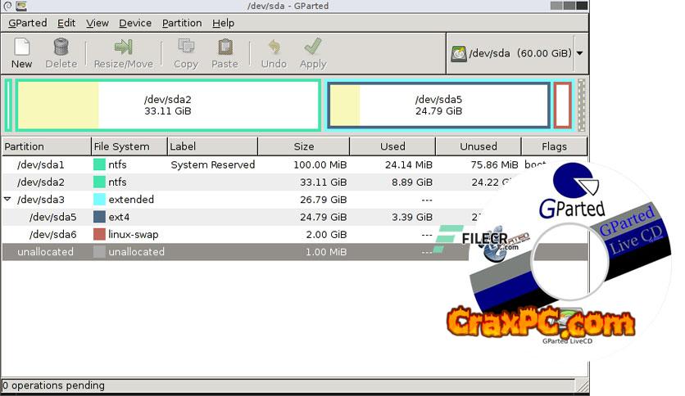Screen dimensions: 685x396
Task: Click the 26.79 GiB size value
Action: coord(324,200)
